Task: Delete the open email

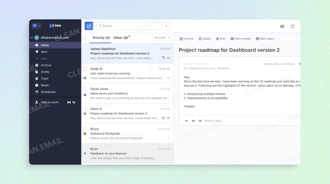Action: [x=205, y=39]
